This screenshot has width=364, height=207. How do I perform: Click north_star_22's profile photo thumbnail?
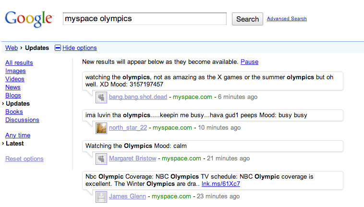pyautogui.click(x=101, y=128)
